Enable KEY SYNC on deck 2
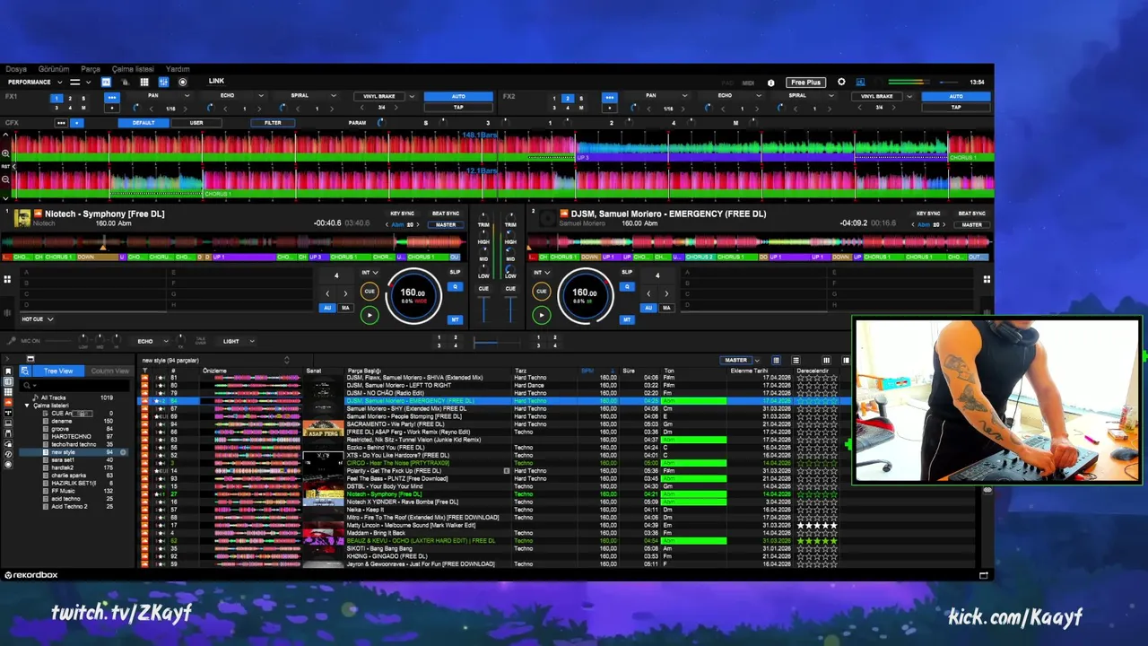 928,214
